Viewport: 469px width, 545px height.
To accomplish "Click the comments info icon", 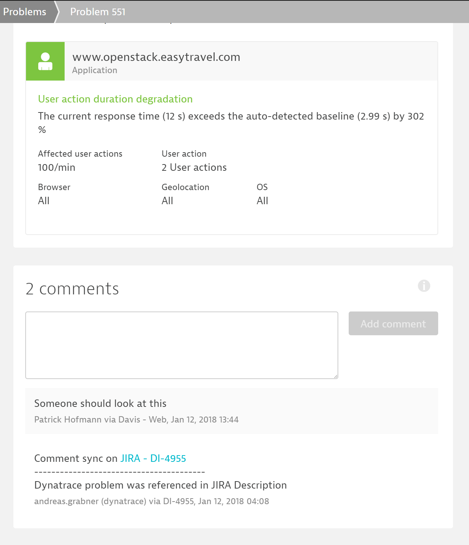I will tap(424, 286).
